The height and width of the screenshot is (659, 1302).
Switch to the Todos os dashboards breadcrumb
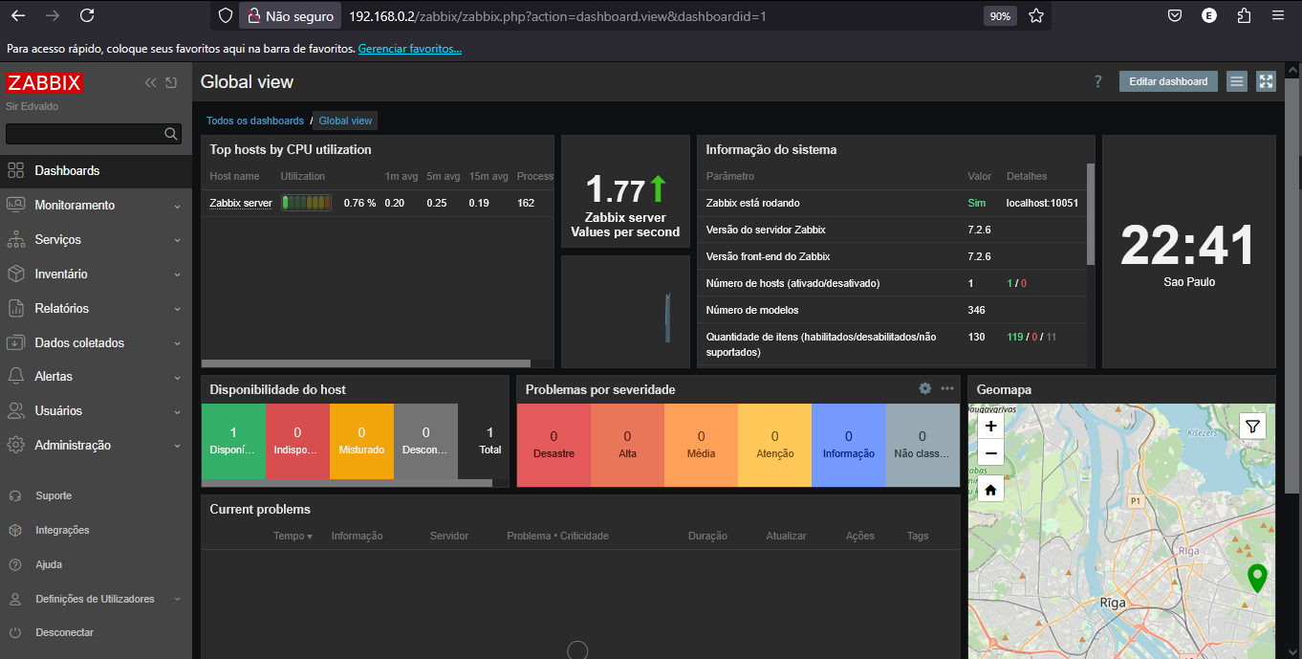point(254,121)
